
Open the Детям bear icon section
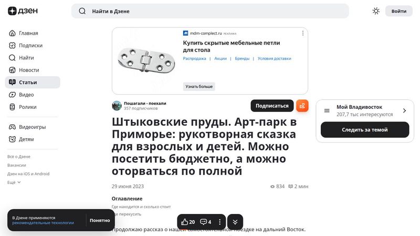tap(12, 139)
